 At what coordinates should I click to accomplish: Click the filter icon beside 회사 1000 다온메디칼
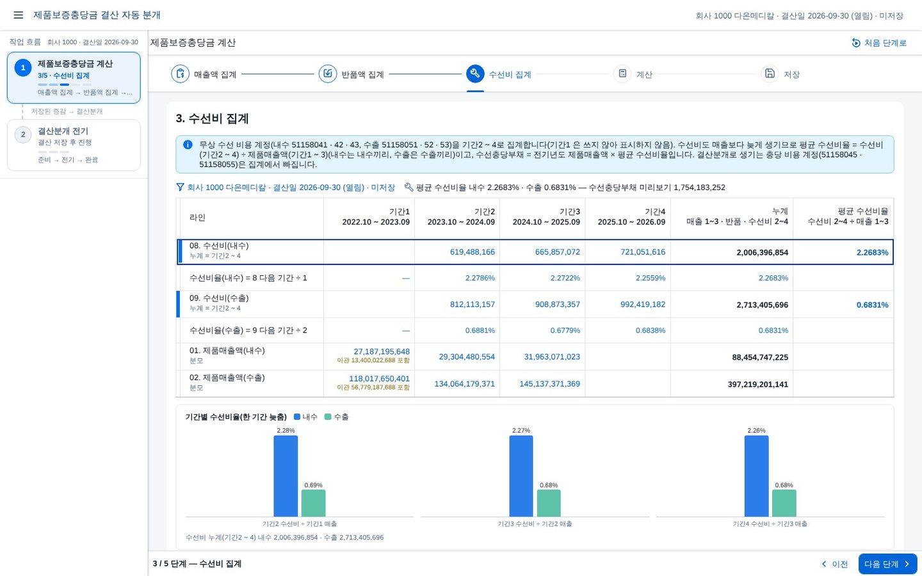[x=181, y=188]
